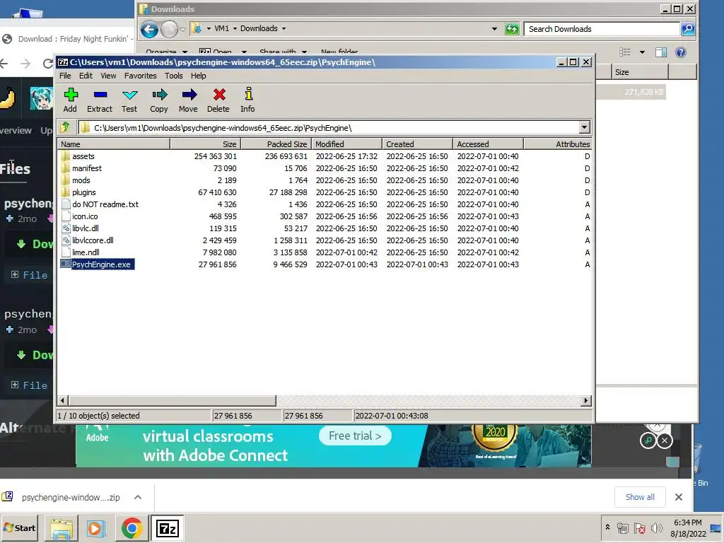
Task: Sort by Size column in 7-Zip
Action: [x=206, y=144]
